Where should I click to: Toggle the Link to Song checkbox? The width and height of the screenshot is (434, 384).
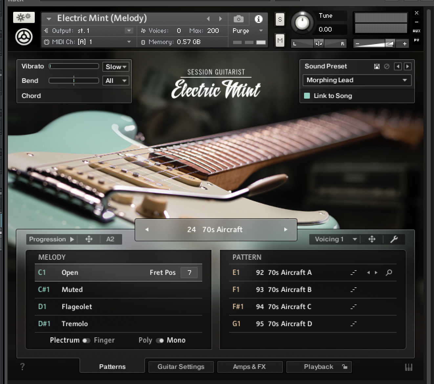click(x=307, y=96)
